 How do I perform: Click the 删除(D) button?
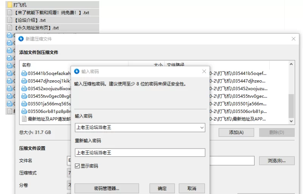point(277,133)
